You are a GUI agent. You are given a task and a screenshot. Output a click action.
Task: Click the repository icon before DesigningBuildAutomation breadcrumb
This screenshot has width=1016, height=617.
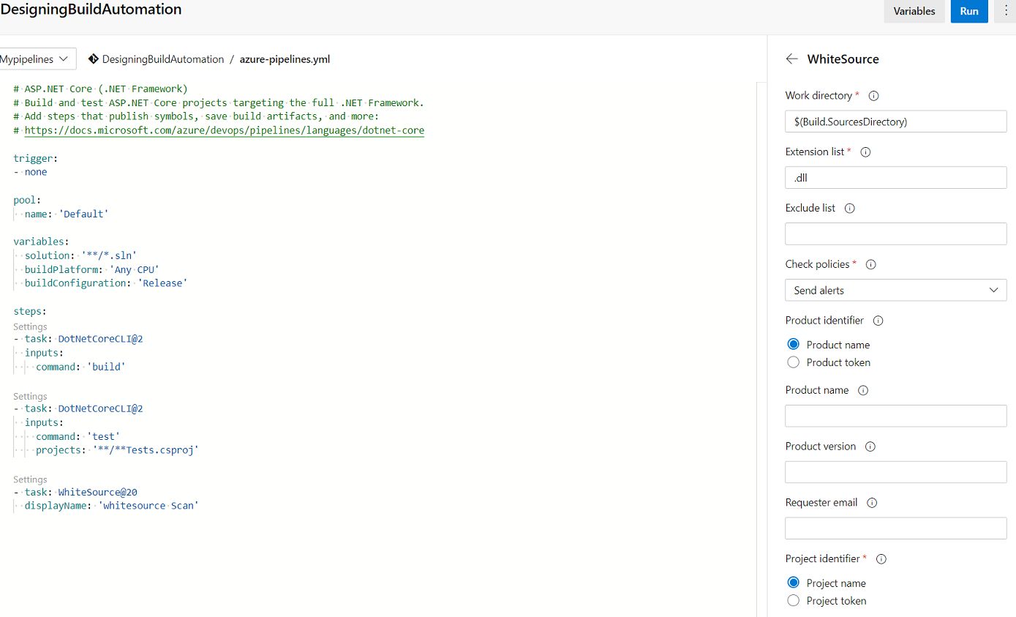[94, 59]
